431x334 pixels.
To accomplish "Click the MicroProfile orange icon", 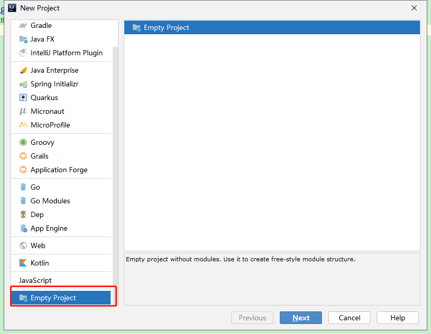I will tap(23, 125).
